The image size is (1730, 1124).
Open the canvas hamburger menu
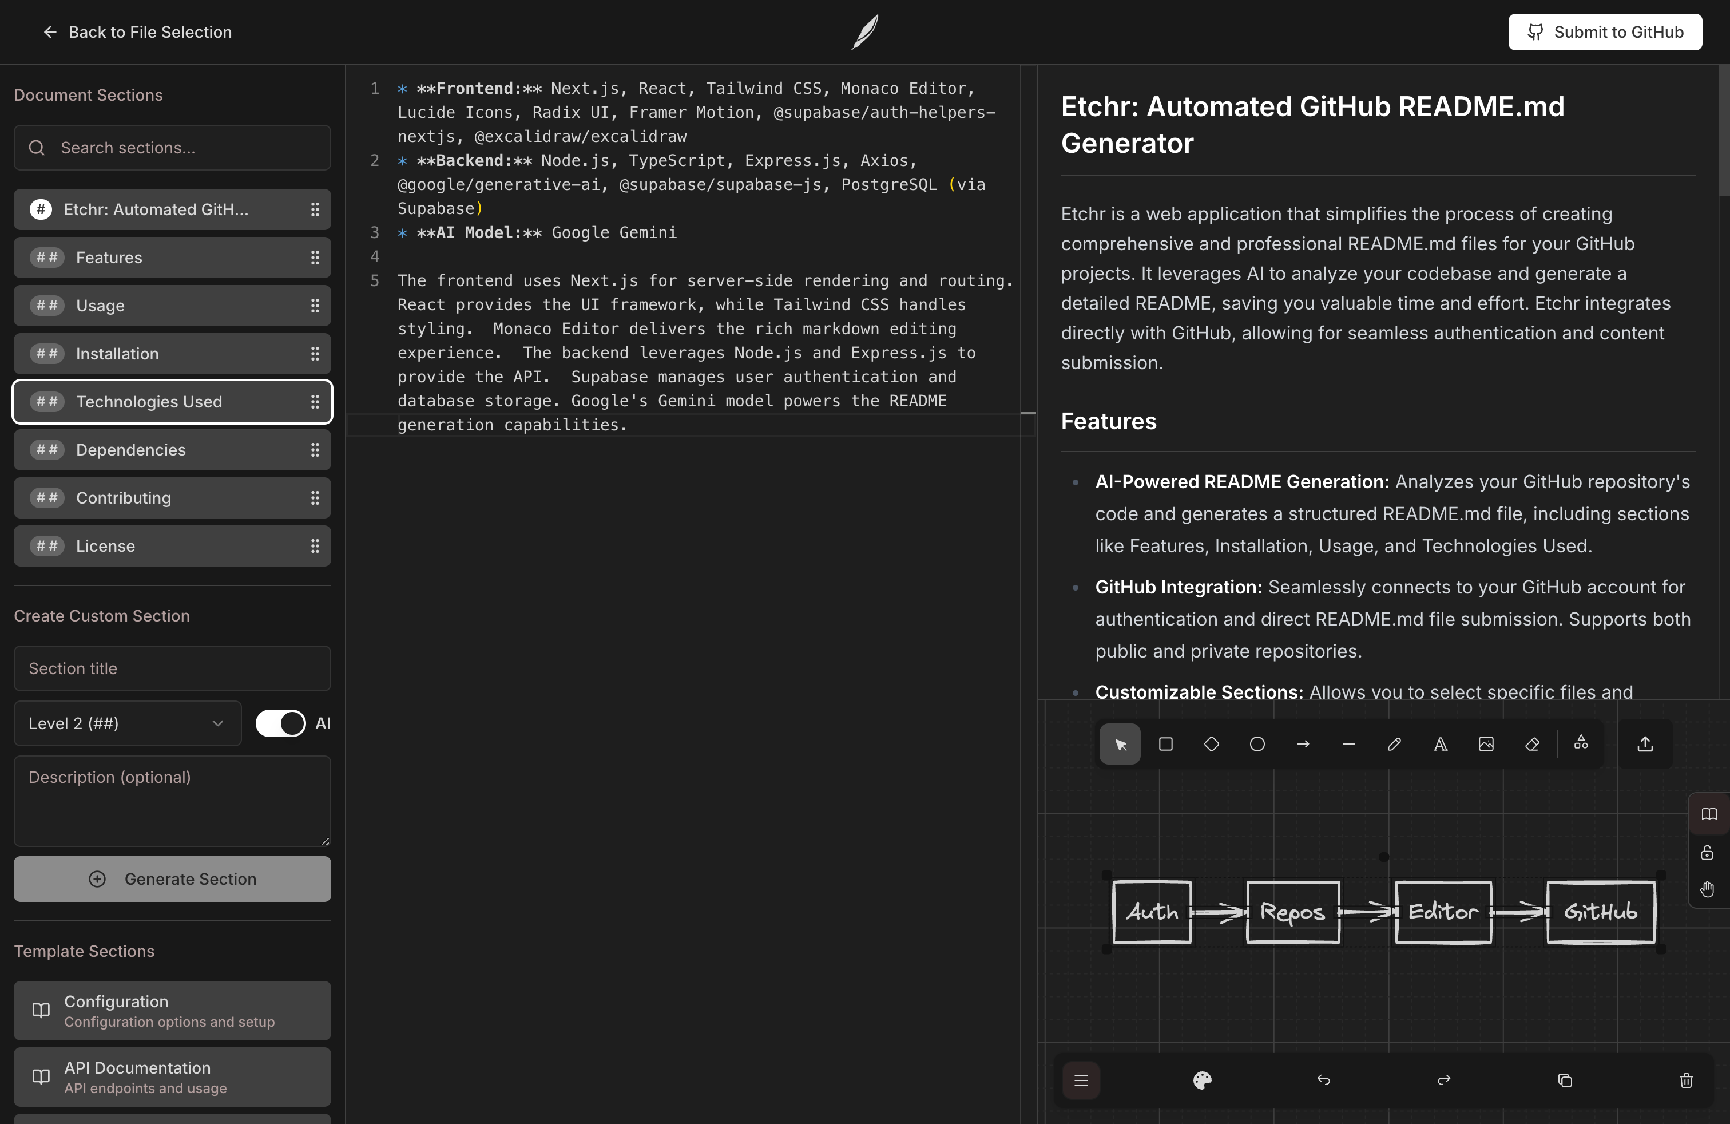[1081, 1081]
